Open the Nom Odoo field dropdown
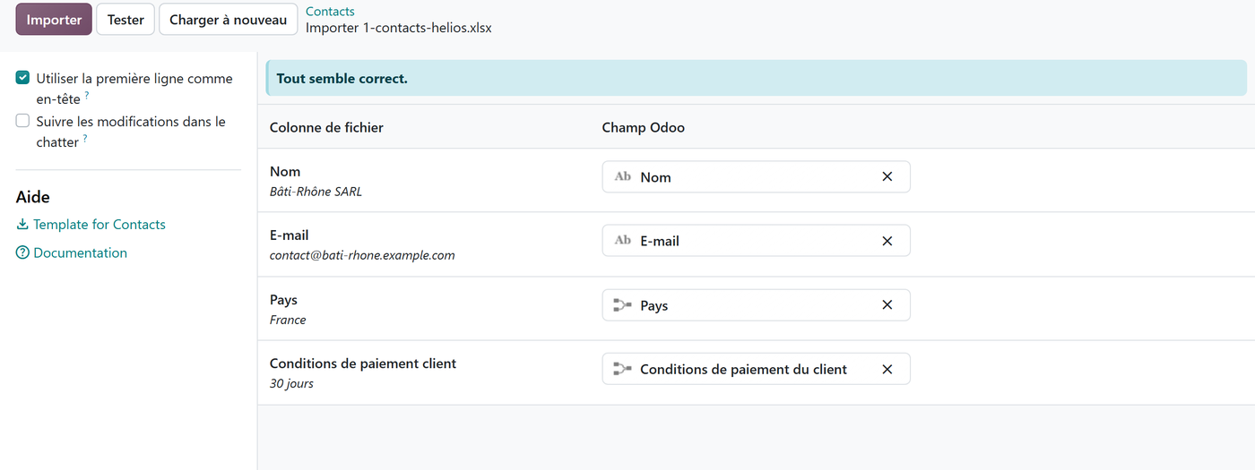 coord(756,176)
